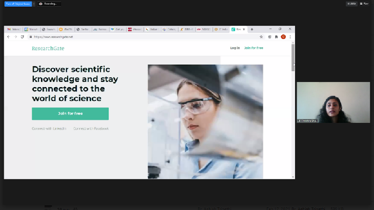Reload the ResearchGate page
374x210 pixels.
pos(22,37)
